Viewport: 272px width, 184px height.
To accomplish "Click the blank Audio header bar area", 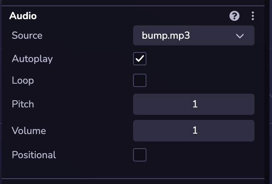I will click(x=125, y=16).
